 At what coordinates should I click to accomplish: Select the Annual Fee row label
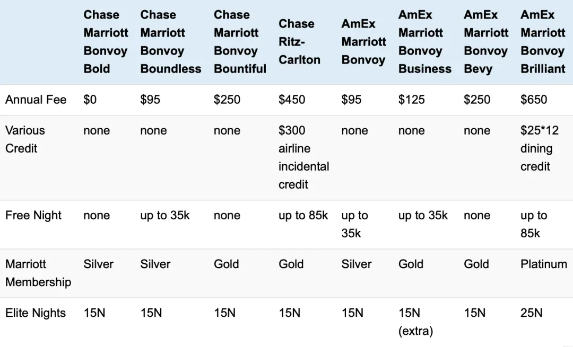click(36, 100)
